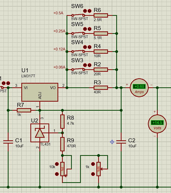Increase the 1k potentiometer with up arrow

[93, 164]
